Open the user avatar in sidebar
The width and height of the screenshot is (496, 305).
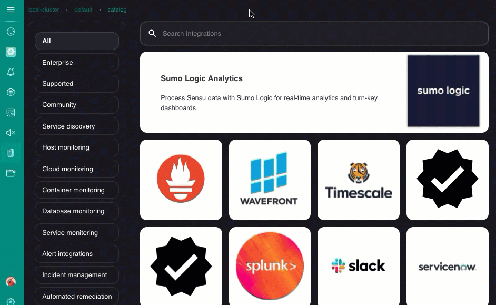(x=11, y=282)
